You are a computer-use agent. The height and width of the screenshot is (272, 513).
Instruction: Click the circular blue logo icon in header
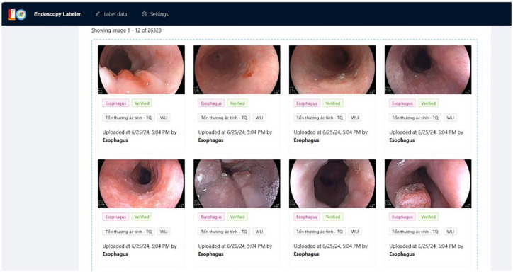(x=21, y=14)
